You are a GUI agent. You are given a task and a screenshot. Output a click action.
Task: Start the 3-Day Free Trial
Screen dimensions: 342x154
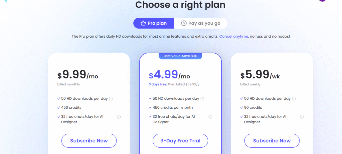(x=180, y=141)
